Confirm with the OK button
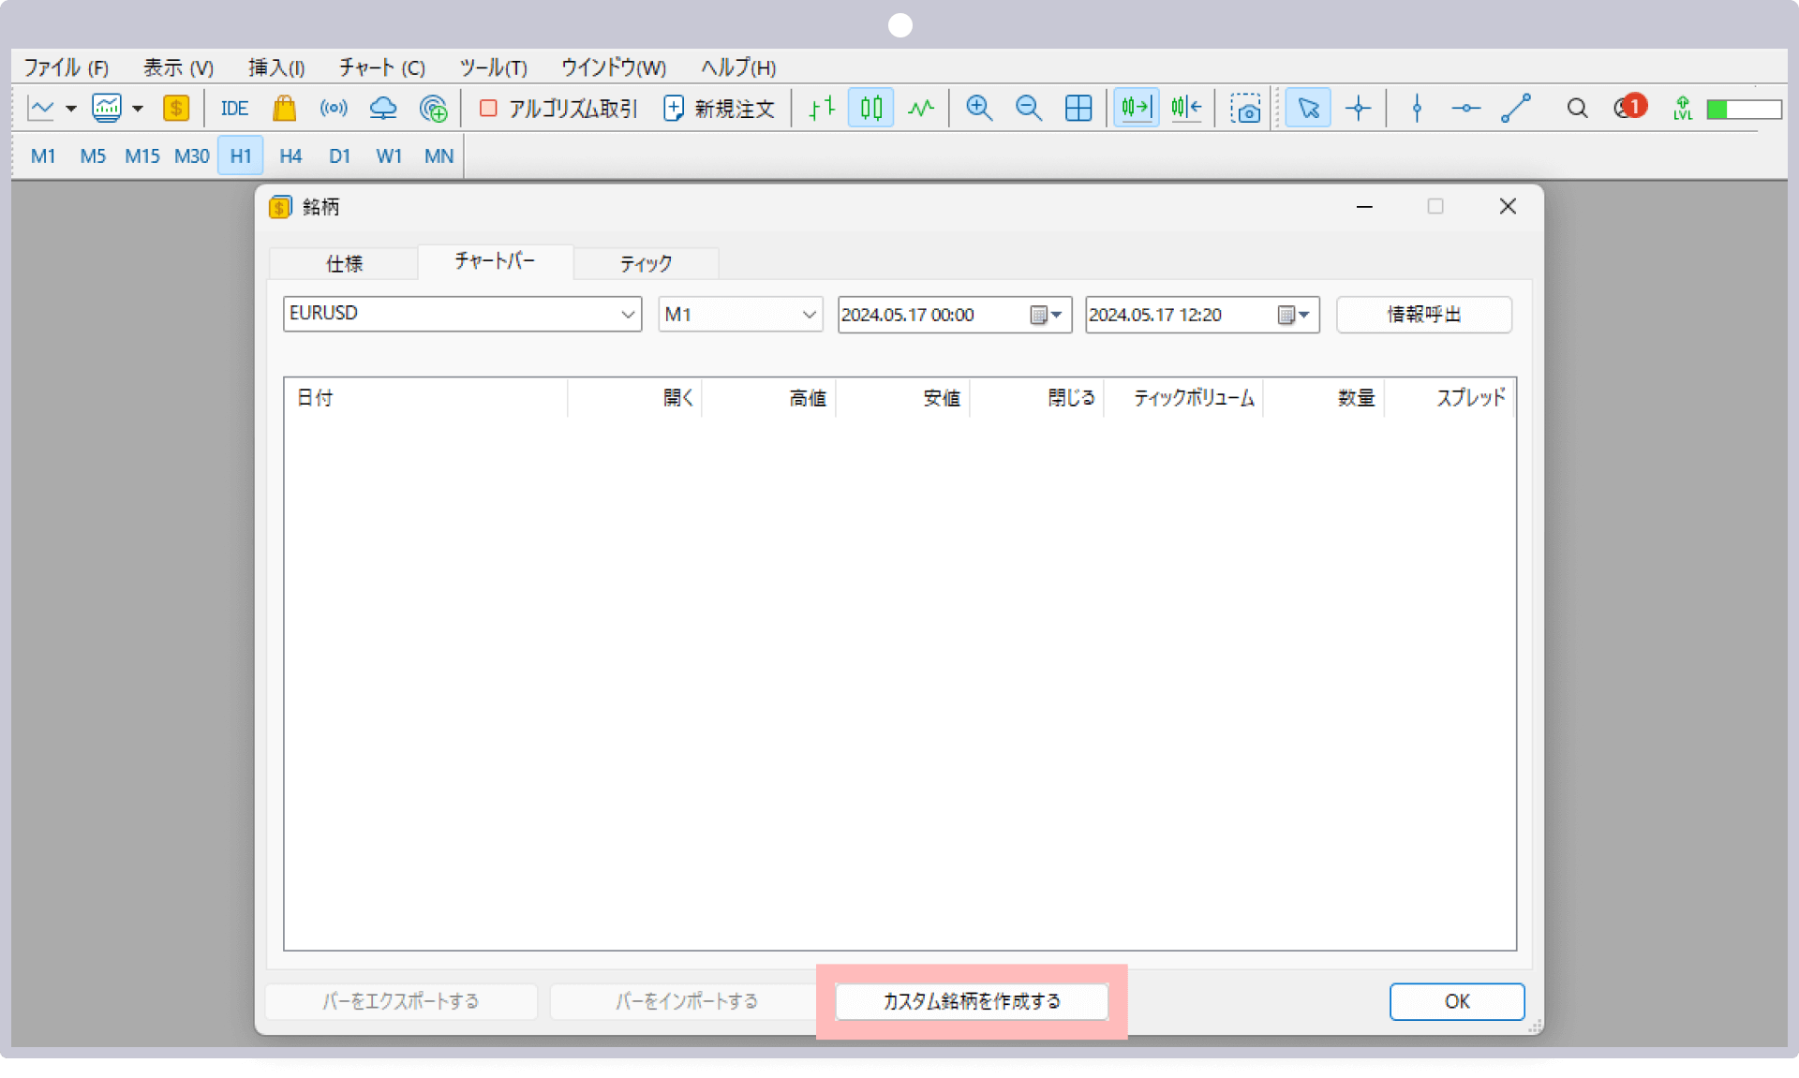Viewport: 1799px width, 1078px height. click(1457, 1001)
